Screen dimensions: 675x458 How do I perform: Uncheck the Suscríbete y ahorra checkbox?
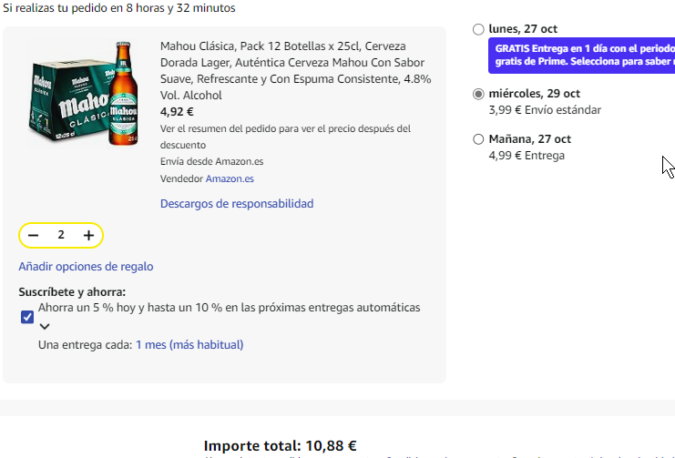[27, 317]
